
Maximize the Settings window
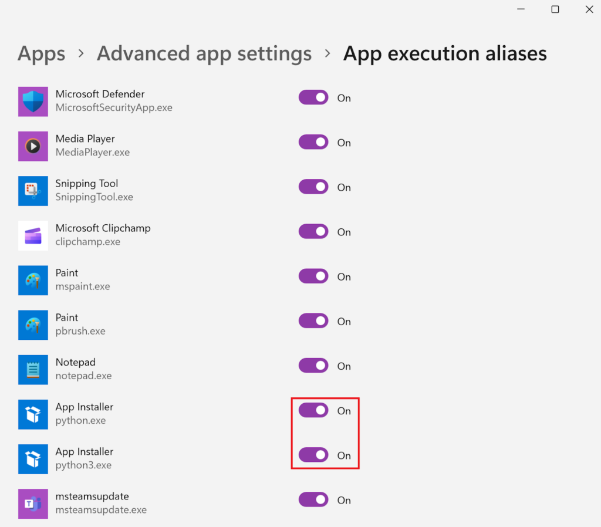click(555, 9)
